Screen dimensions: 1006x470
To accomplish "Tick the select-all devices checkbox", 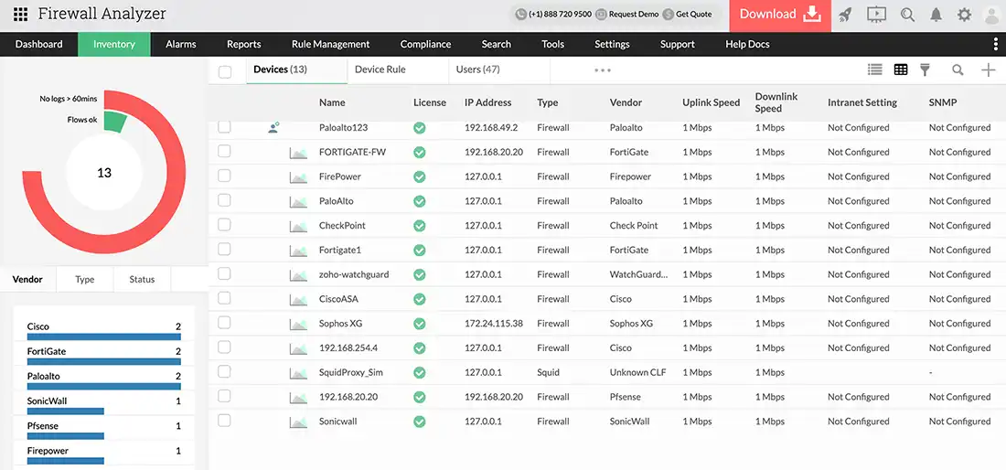I will tap(225, 72).
